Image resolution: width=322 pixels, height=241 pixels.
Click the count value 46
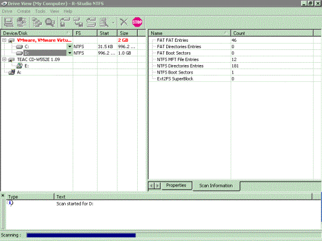point(234,40)
